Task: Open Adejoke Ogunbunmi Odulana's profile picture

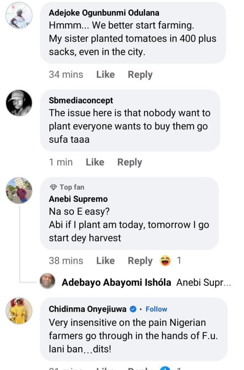Action: coord(19,15)
